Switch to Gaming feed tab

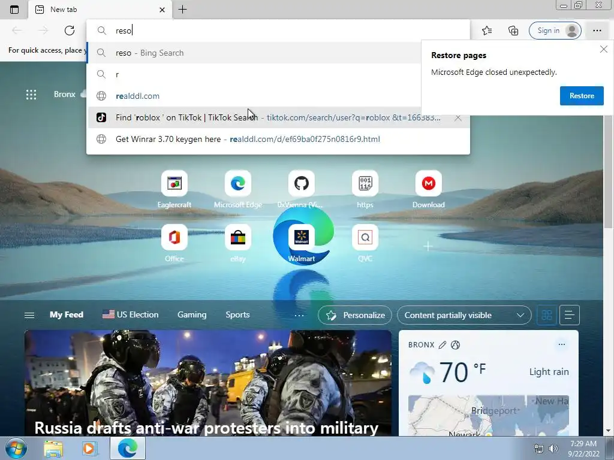pos(192,314)
